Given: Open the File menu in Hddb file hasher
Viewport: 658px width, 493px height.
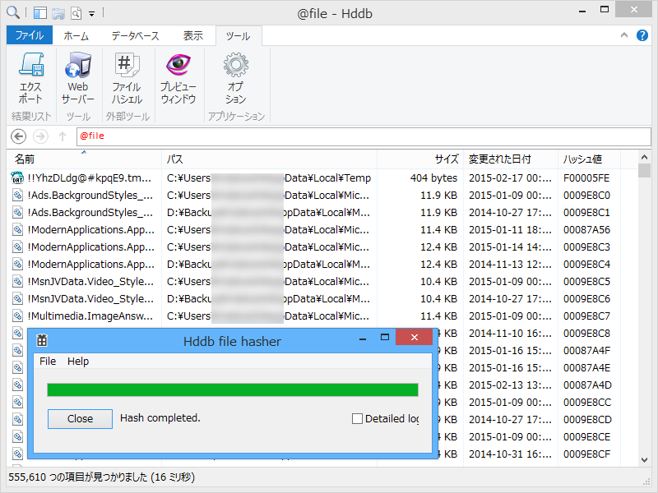Looking at the screenshot, I should coord(47,361).
